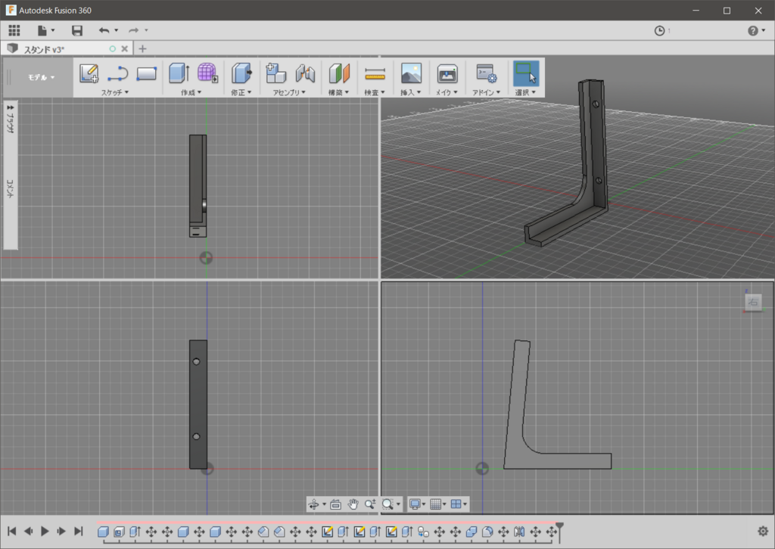Click the Mirror feature in timeline
The width and height of the screenshot is (775, 549).
click(519, 532)
